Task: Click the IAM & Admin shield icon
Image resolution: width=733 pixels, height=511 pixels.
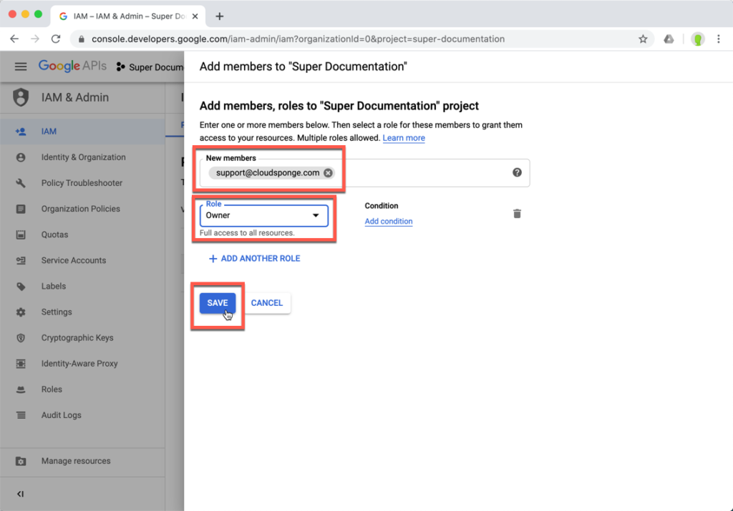Action: (x=21, y=97)
